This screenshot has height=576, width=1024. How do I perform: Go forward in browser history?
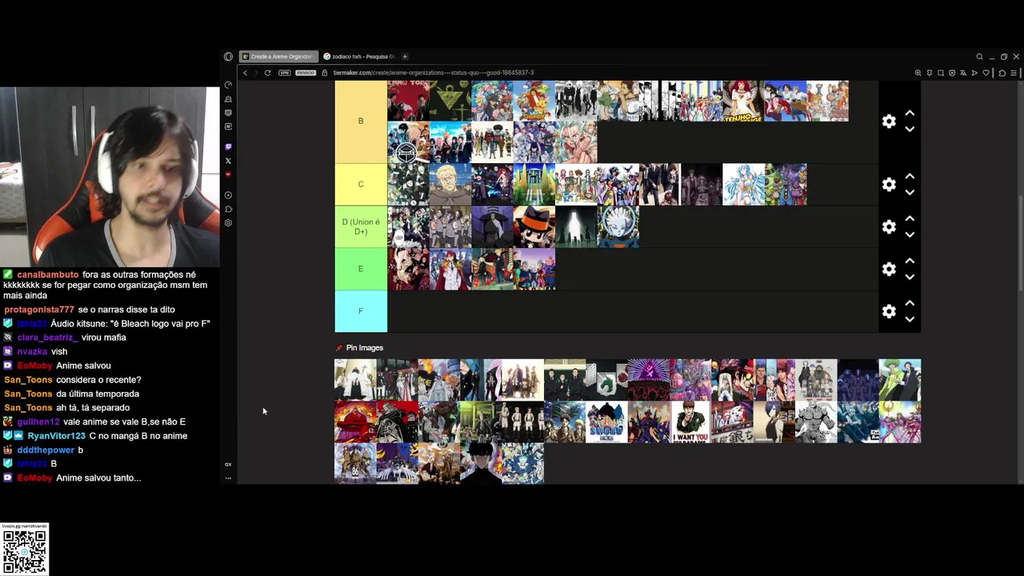point(256,73)
